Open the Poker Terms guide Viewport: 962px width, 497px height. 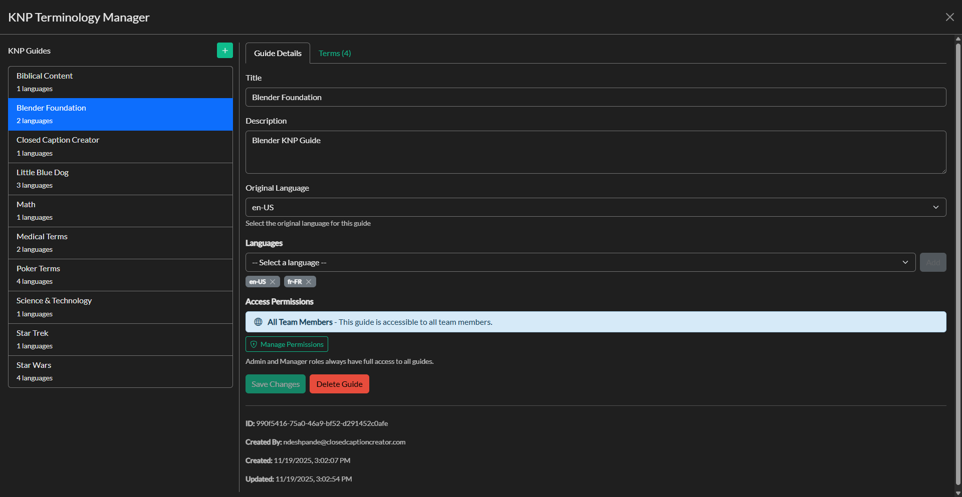120,275
